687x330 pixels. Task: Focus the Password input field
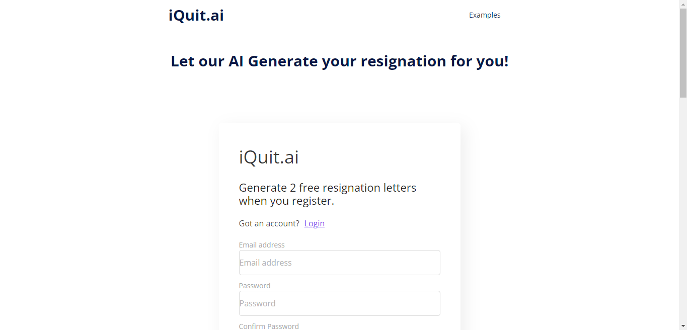[x=339, y=303]
